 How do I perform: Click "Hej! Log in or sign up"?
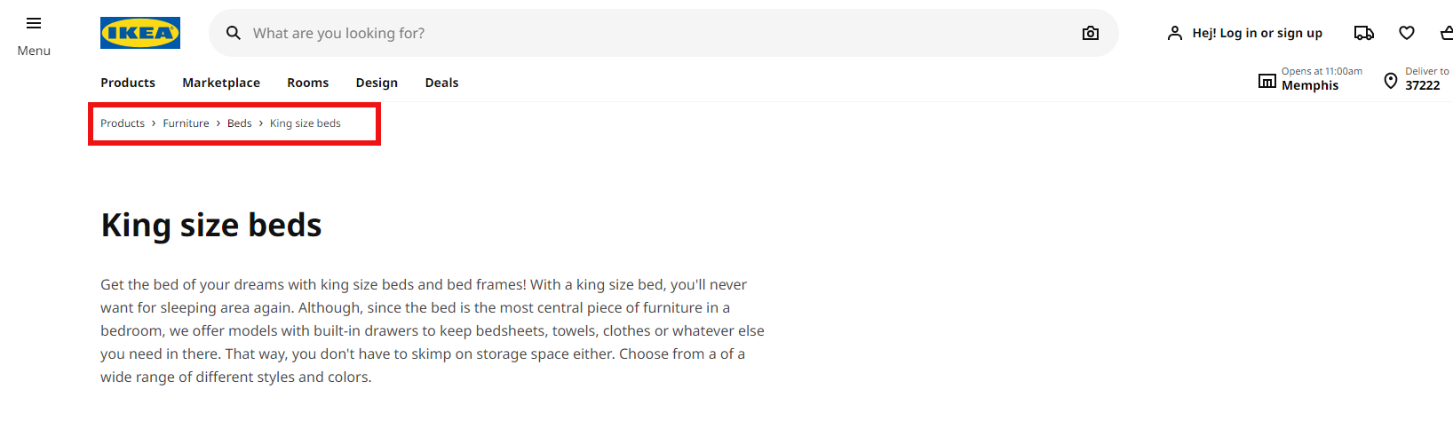point(1257,33)
